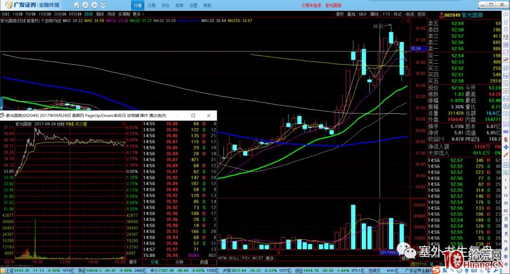Click the Fs icon in right sidebar
This screenshot has height=274, width=510.
(506, 165)
